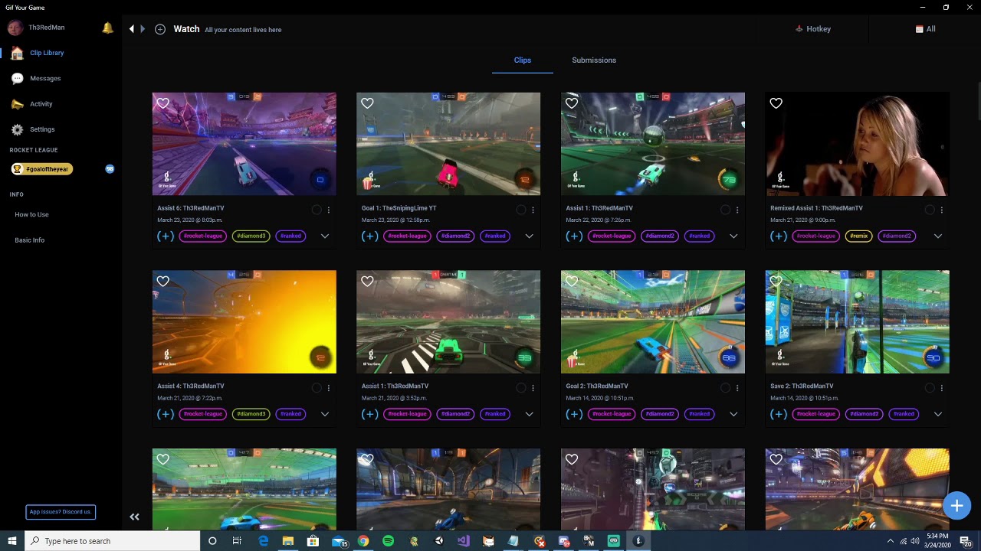Expand tags chevron for Assist 1 March 22
Image resolution: width=981 pixels, height=551 pixels.
coord(733,236)
